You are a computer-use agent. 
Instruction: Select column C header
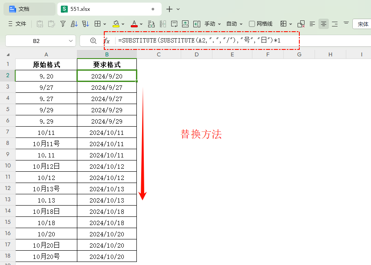point(159,55)
